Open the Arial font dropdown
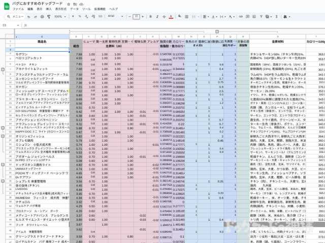This screenshot has width=325, height=243. pos(115,16)
